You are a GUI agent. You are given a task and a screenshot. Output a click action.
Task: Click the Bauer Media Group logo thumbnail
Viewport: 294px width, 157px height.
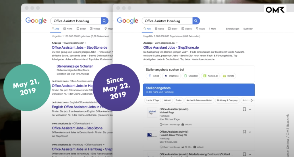(x=152, y=135)
